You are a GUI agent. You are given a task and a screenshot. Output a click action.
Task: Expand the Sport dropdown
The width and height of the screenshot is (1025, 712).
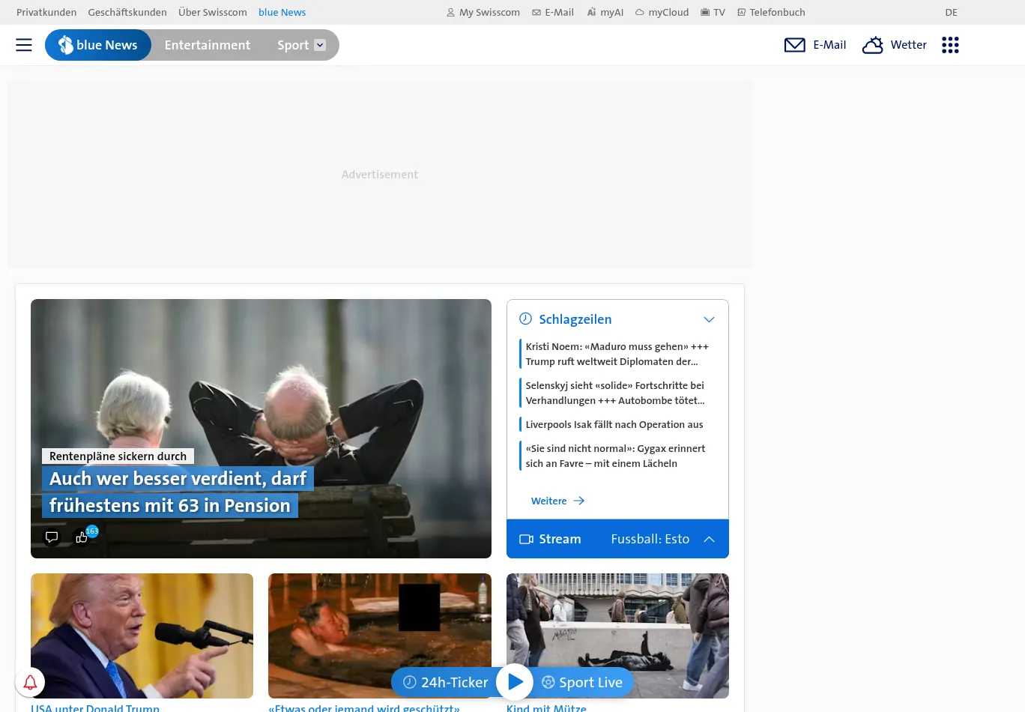319,44
